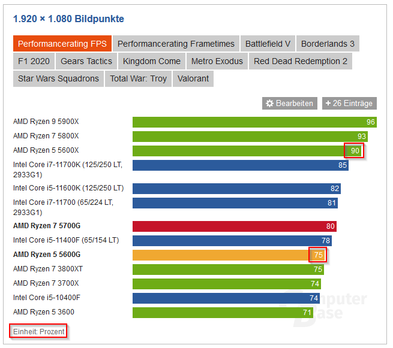This screenshot has width=393, height=348.
Task: Click the value 93 on 5800X bar
Action: coord(362,137)
